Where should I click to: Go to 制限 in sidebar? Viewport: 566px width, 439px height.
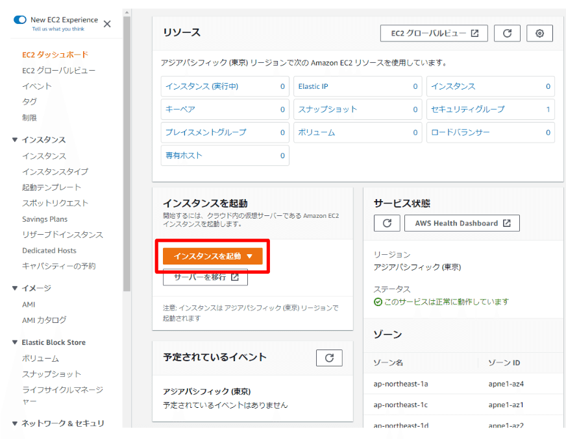coord(29,117)
